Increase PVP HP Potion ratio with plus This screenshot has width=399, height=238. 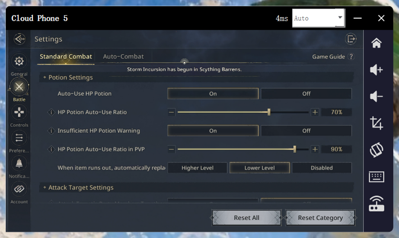[x=315, y=149]
